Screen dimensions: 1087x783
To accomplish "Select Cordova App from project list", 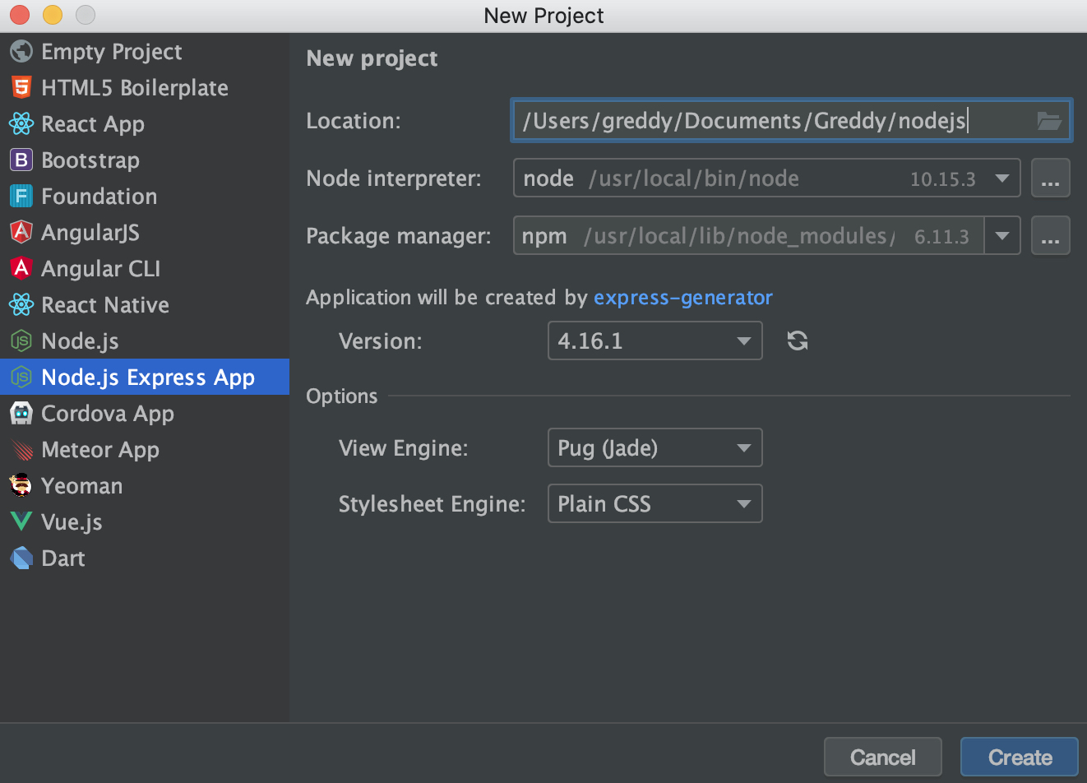I will pos(107,414).
